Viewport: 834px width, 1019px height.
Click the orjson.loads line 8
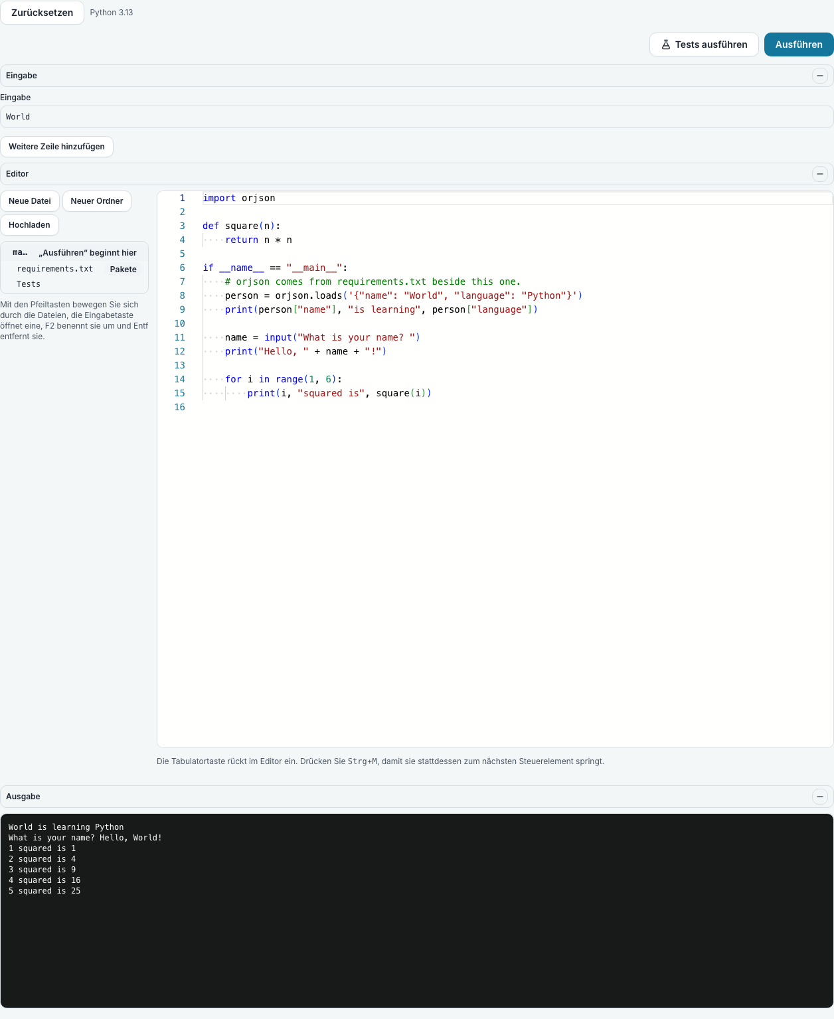tap(404, 295)
